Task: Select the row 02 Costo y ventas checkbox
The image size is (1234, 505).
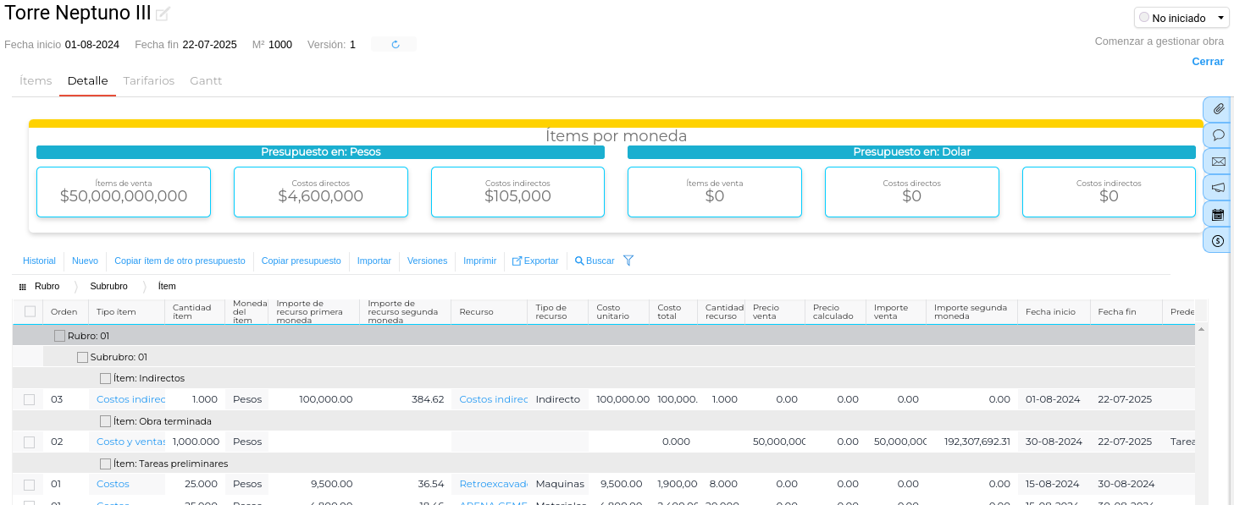Action: point(30,442)
